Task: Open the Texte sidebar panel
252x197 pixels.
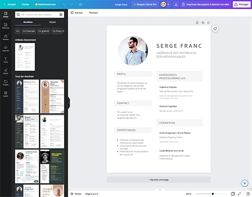Action: click(x=6, y=60)
